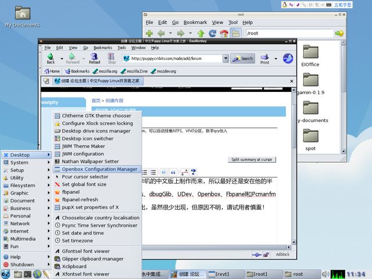Open the Shutdown menu entry

pyautogui.click(x=27, y=264)
